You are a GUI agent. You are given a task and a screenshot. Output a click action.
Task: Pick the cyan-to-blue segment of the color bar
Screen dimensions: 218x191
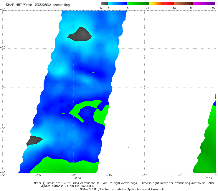(x=118, y=4)
